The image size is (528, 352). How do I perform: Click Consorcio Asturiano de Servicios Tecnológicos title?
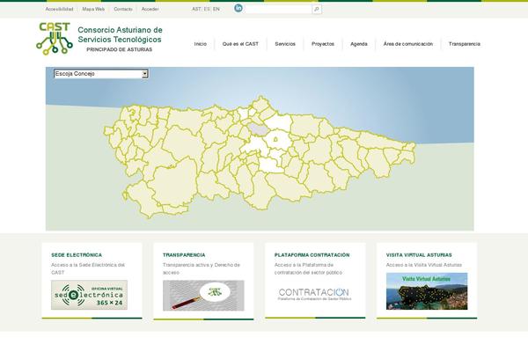pos(120,34)
